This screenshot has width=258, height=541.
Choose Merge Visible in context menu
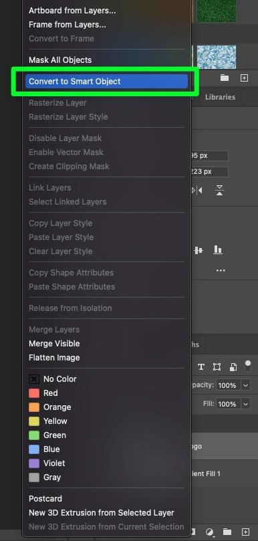[54, 344]
